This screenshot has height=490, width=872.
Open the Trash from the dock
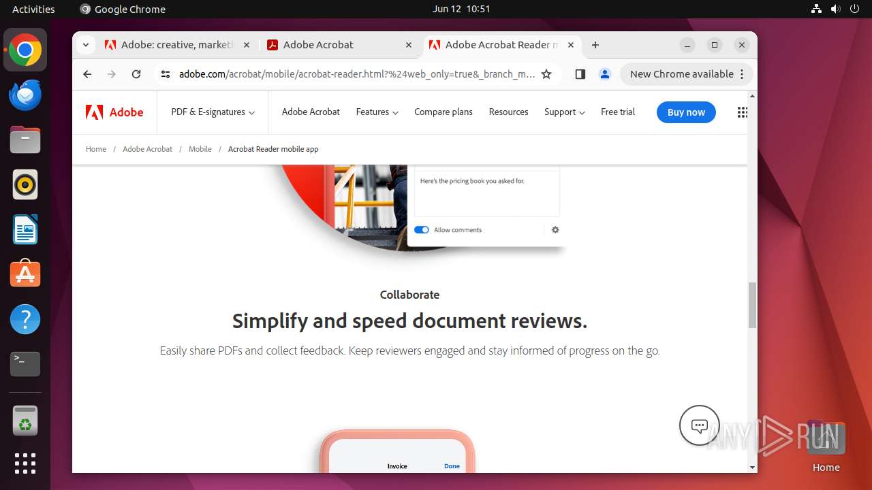click(x=25, y=421)
